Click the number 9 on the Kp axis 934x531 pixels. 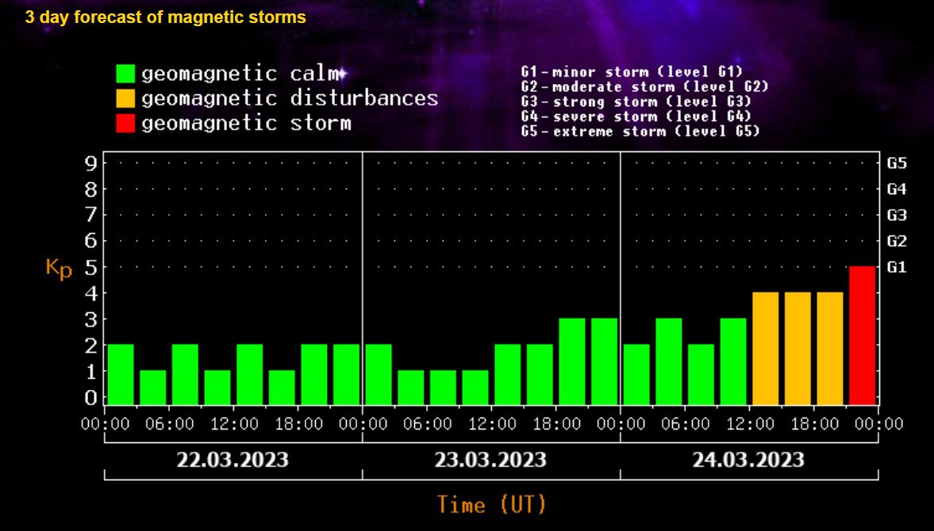[x=90, y=163]
